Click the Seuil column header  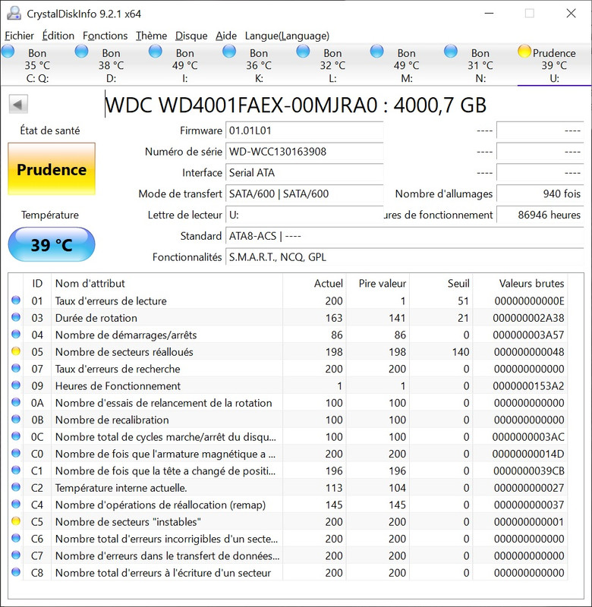pos(442,283)
